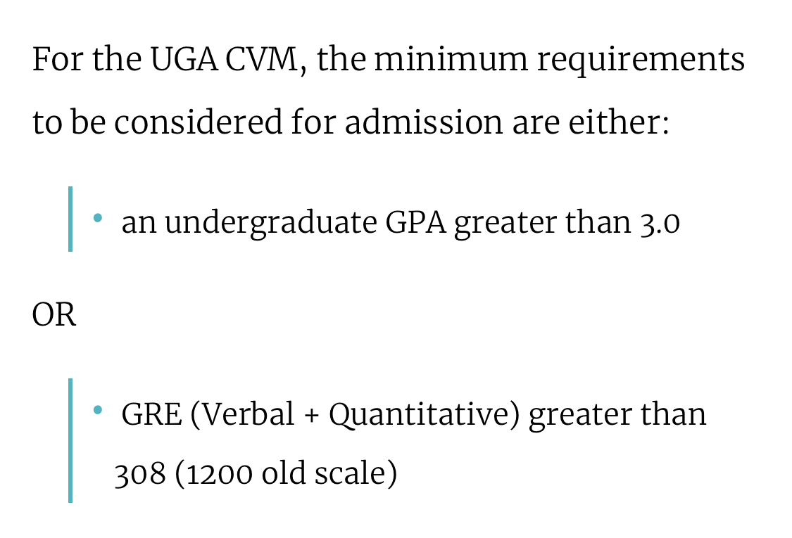792x538 pixels.
Task: Click the word 'OR' between the requirements
Action: coord(54,315)
